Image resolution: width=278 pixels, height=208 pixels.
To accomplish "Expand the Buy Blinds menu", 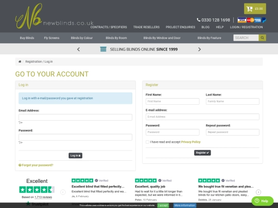I will coord(27,38).
